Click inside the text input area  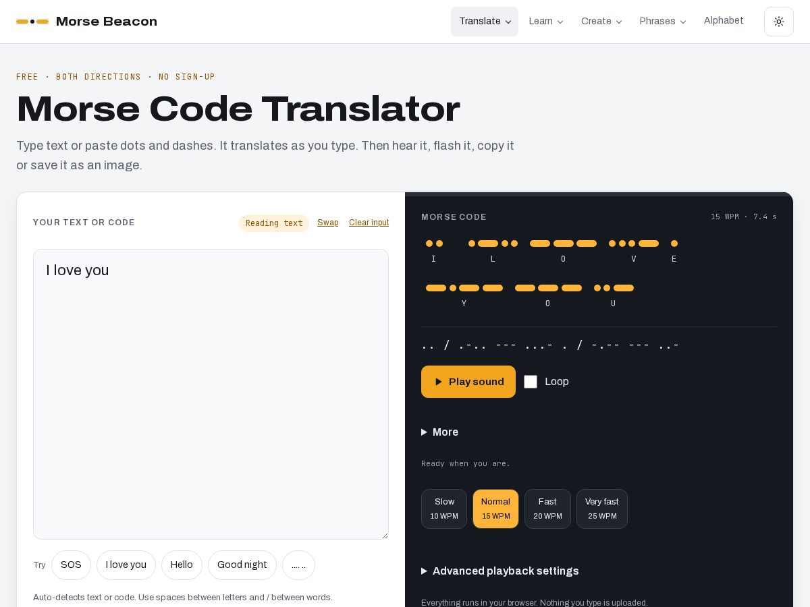pos(211,395)
